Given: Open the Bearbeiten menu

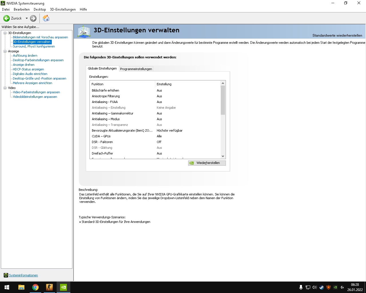Looking at the screenshot, I should [x=22, y=9].
